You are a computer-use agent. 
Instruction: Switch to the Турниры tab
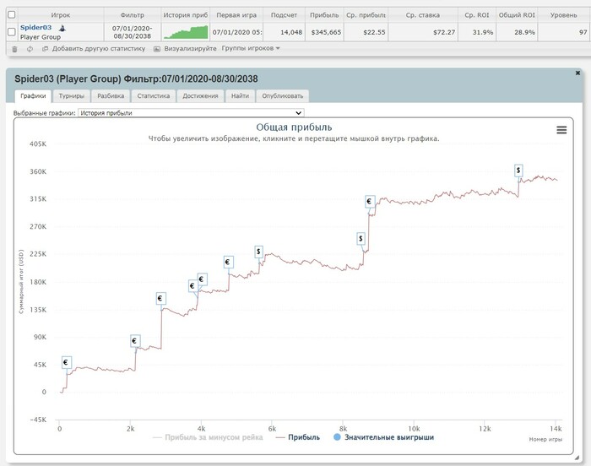coord(72,95)
